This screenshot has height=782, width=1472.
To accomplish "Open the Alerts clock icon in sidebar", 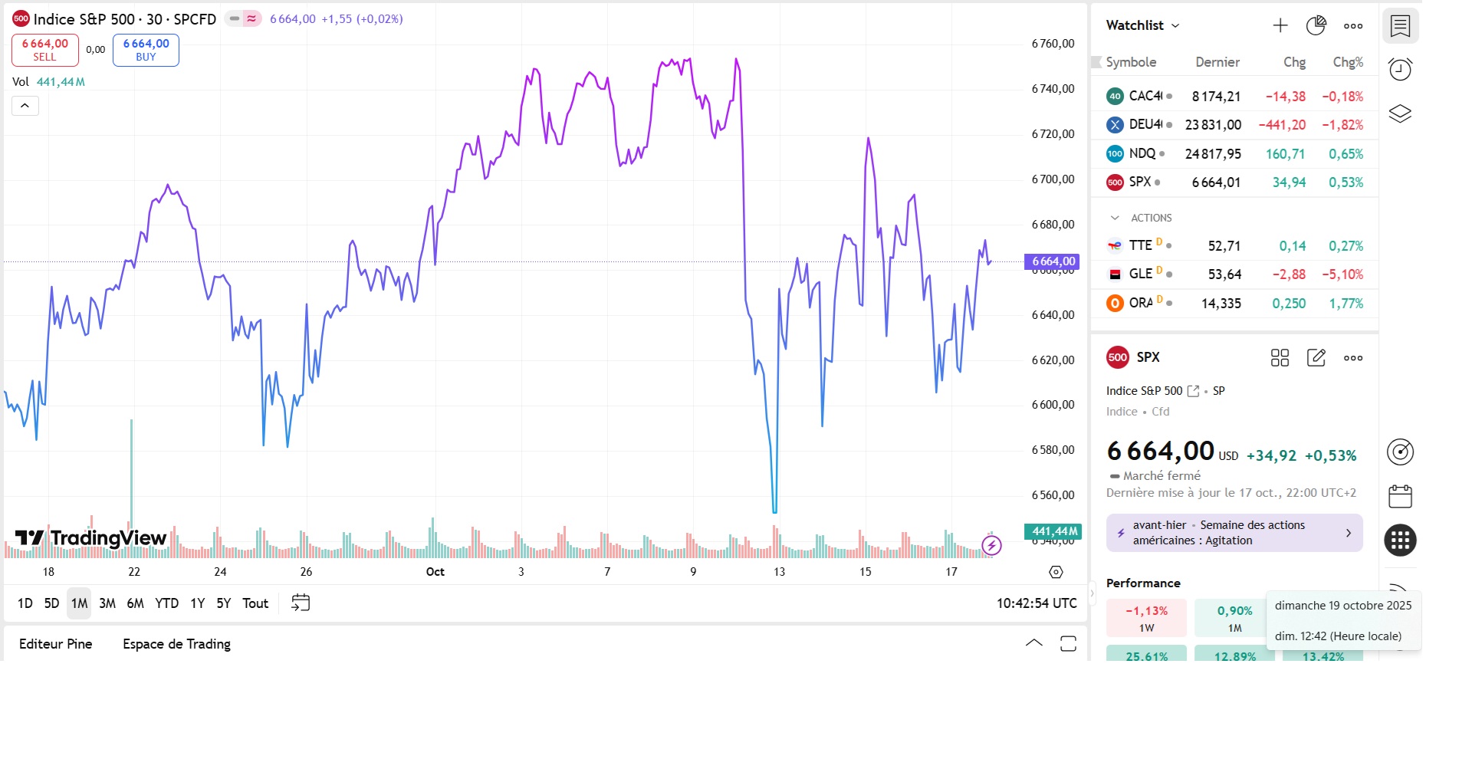I will (x=1400, y=70).
